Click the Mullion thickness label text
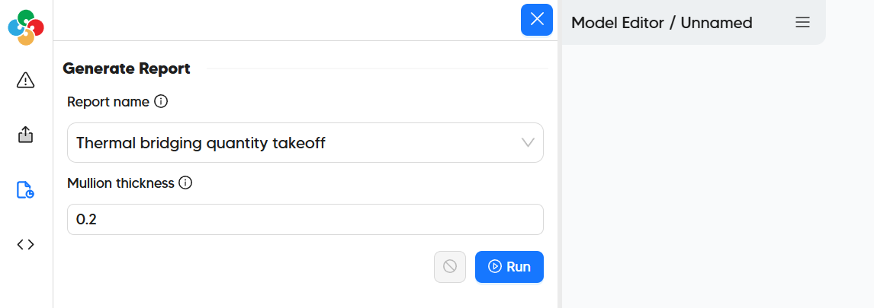The width and height of the screenshot is (874, 308). (120, 183)
